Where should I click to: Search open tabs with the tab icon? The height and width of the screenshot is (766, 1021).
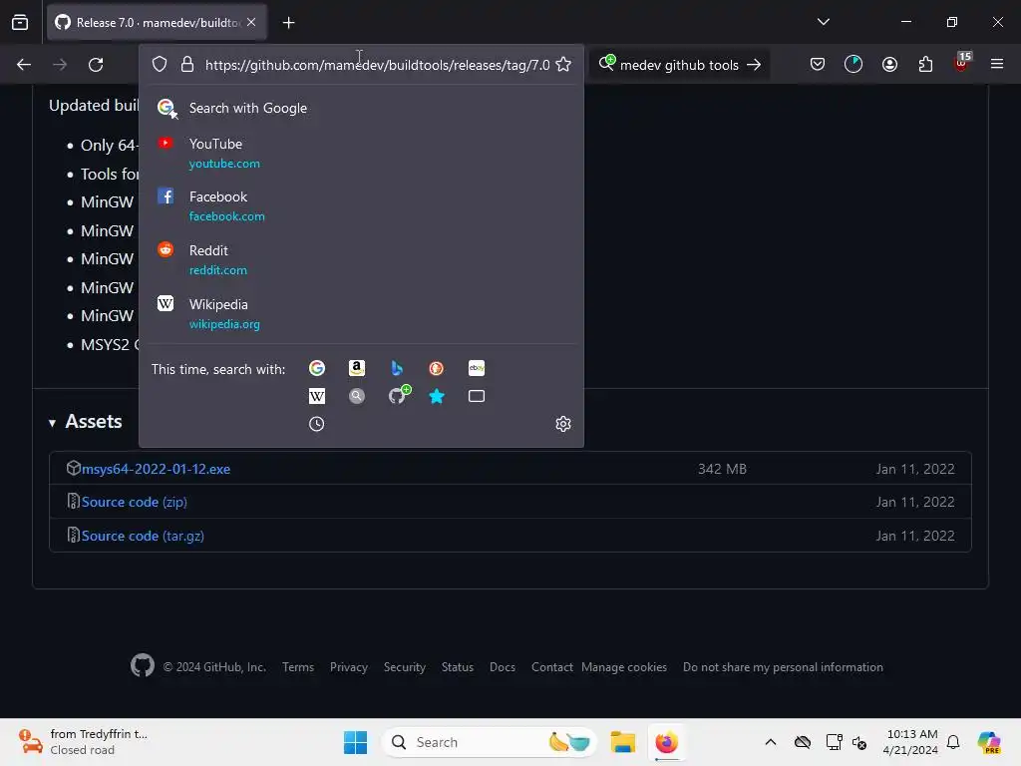click(477, 396)
